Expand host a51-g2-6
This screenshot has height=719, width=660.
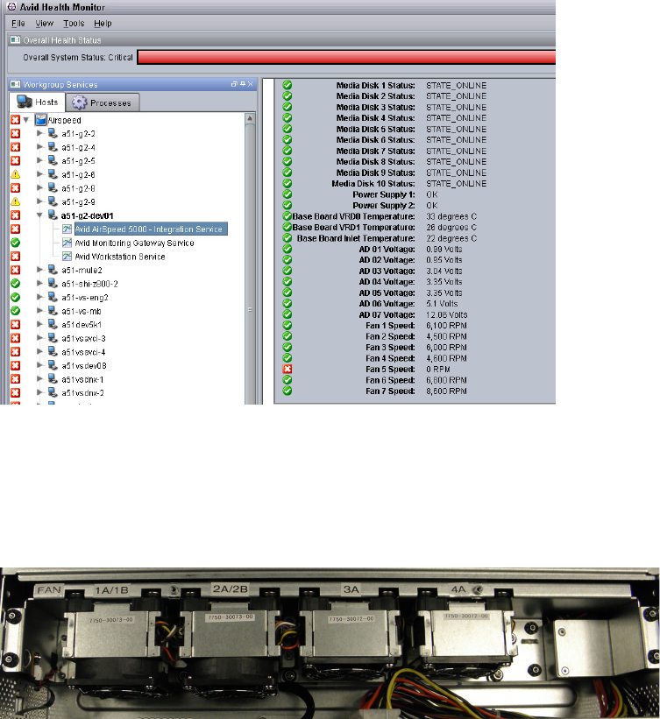click(x=39, y=174)
